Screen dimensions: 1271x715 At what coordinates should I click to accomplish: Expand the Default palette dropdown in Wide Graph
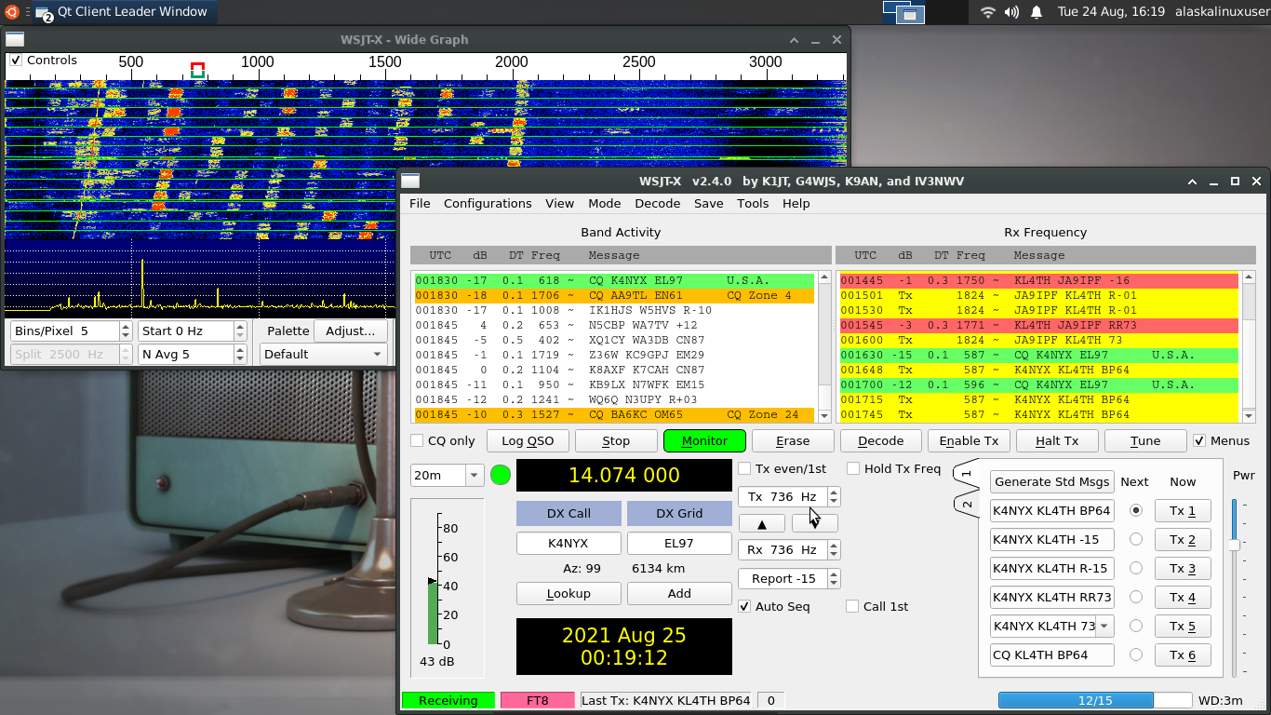point(324,355)
